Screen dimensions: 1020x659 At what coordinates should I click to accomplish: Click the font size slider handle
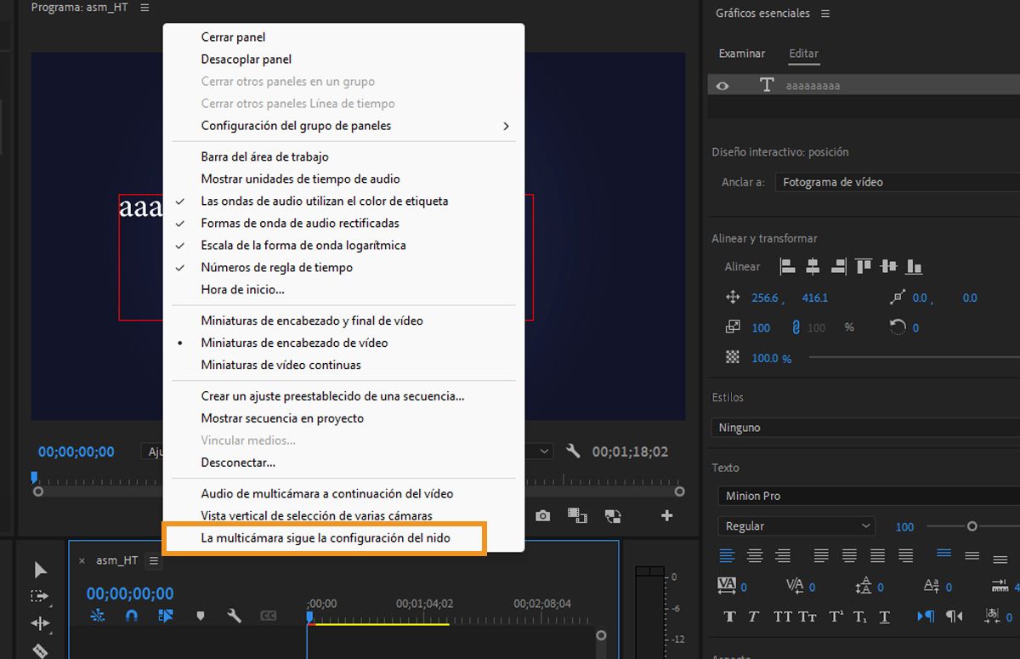tap(972, 526)
